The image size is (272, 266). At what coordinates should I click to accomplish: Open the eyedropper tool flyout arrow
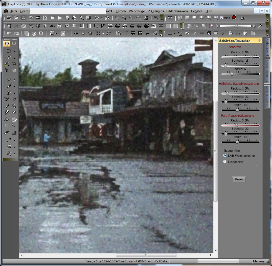14,140
